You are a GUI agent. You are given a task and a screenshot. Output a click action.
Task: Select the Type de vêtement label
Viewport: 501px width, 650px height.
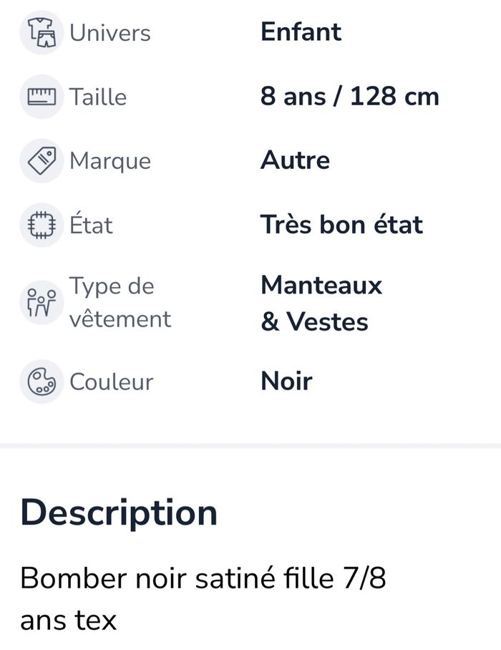120,302
